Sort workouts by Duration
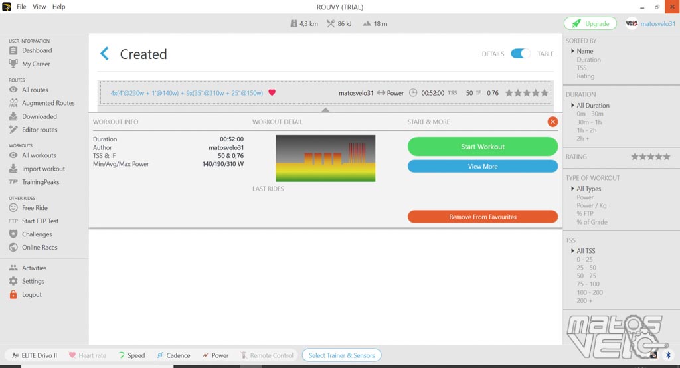Screen dimensions: 680x368 coord(588,60)
